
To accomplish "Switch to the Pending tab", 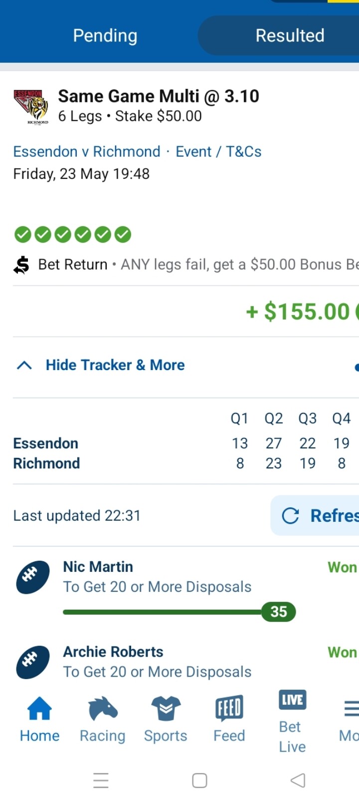I will pyautogui.click(x=105, y=35).
